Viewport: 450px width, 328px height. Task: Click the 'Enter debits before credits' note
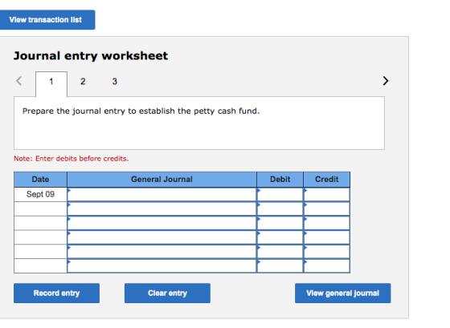coord(72,159)
